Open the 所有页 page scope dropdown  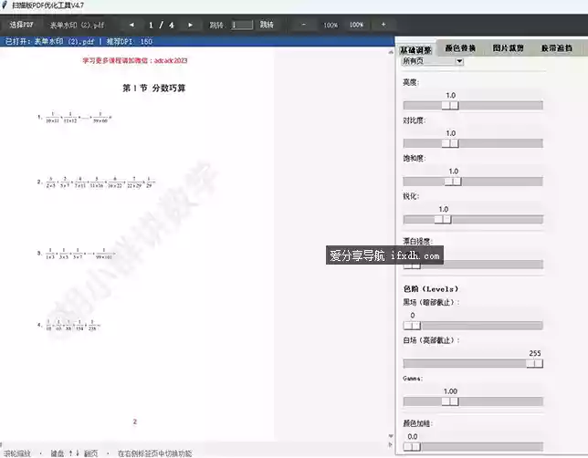coord(433,61)
